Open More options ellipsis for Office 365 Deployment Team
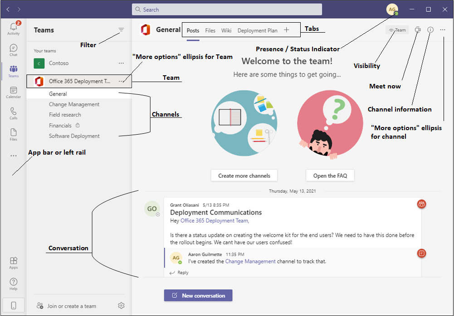Viewport: 454px width, 316px height. tap(121, 81)
